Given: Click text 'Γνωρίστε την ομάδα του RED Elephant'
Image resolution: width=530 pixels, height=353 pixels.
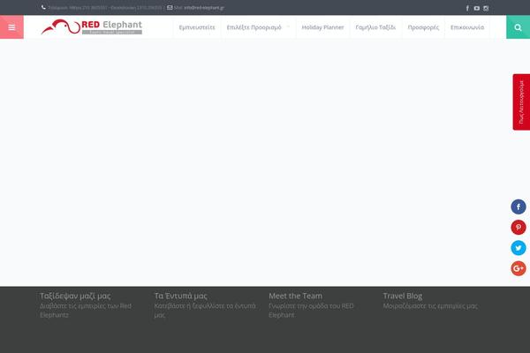Looking at the screenshot, I should click(311, 311).
